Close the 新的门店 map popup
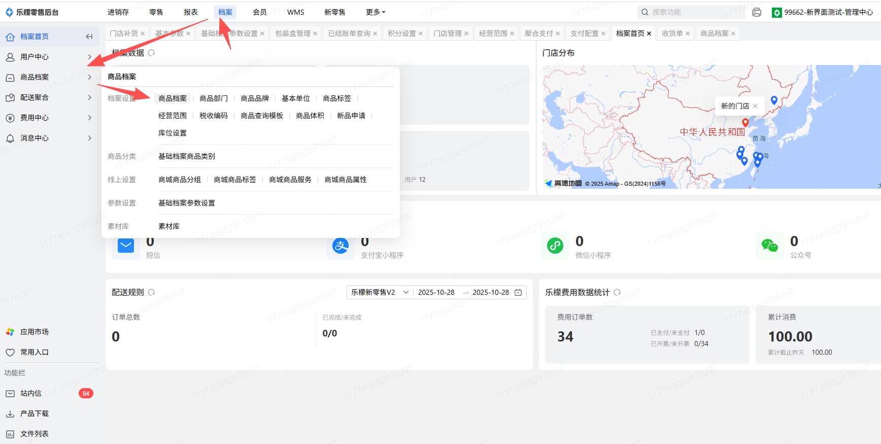This screenshot has height=444, width=881. pyautogui.click(x=755, y=106)
